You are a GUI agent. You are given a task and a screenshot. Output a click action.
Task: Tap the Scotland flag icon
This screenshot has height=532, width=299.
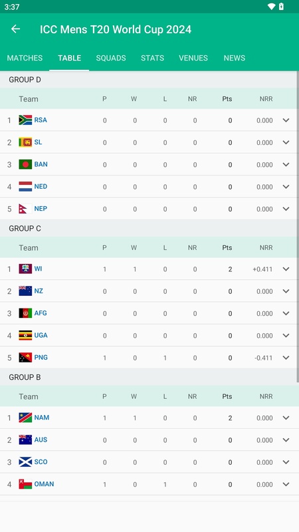[25, 462]
